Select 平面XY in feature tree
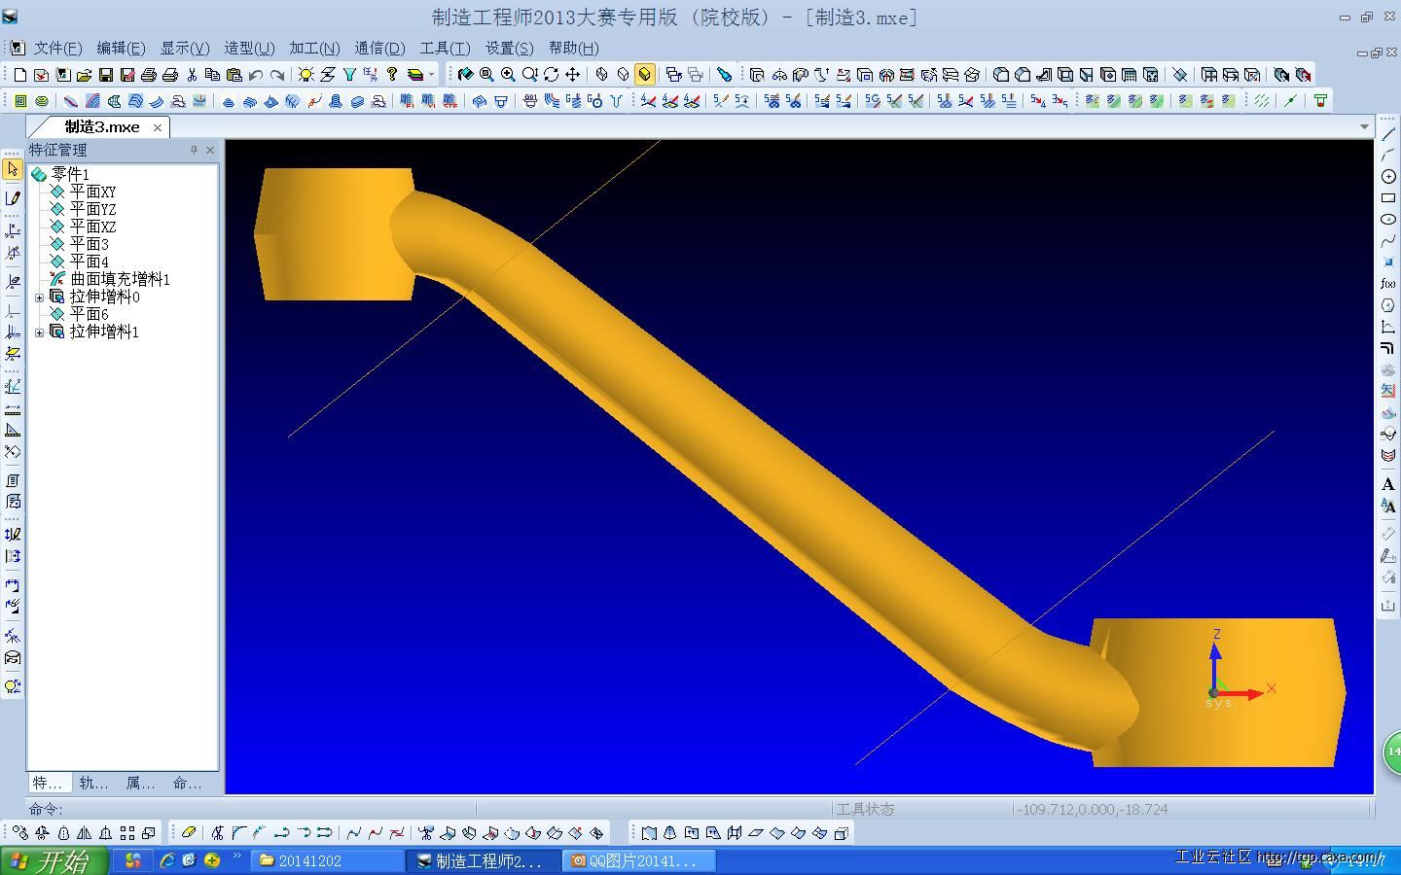 (x=92, y=192)
